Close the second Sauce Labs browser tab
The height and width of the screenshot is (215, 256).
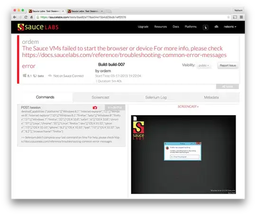point(102,11)
